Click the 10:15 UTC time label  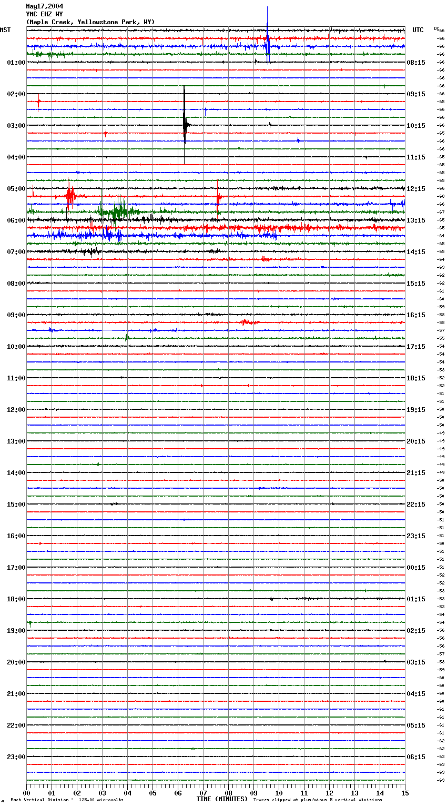click(416, 126)
